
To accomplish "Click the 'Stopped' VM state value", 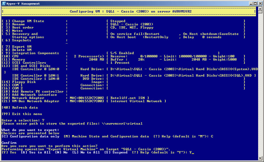I will click(x=118, y=21).
